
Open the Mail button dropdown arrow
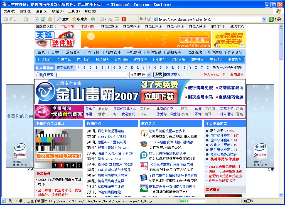[x=105, y=19]
